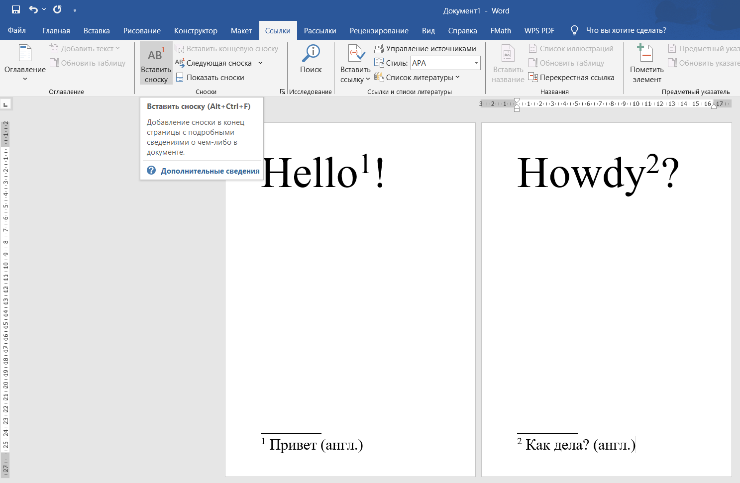
Task: Redo the last action
Action: pyautogui.click(x=57, y=9)
